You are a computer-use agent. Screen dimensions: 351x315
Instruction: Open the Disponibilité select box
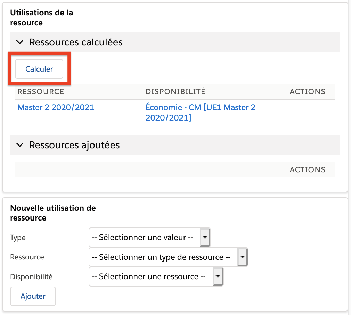(152, 277)
